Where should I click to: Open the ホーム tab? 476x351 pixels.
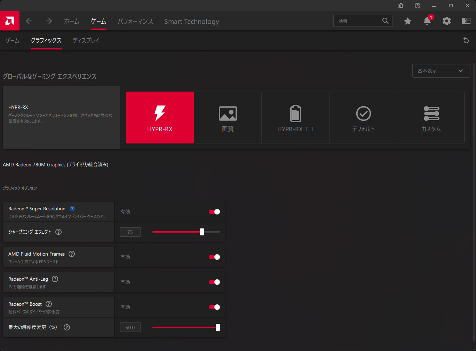(x=72, y=21)
